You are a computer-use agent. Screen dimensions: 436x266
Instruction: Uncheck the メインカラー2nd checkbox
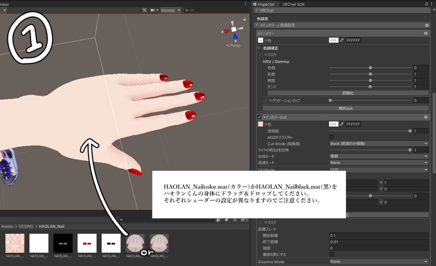coord(258,117)
